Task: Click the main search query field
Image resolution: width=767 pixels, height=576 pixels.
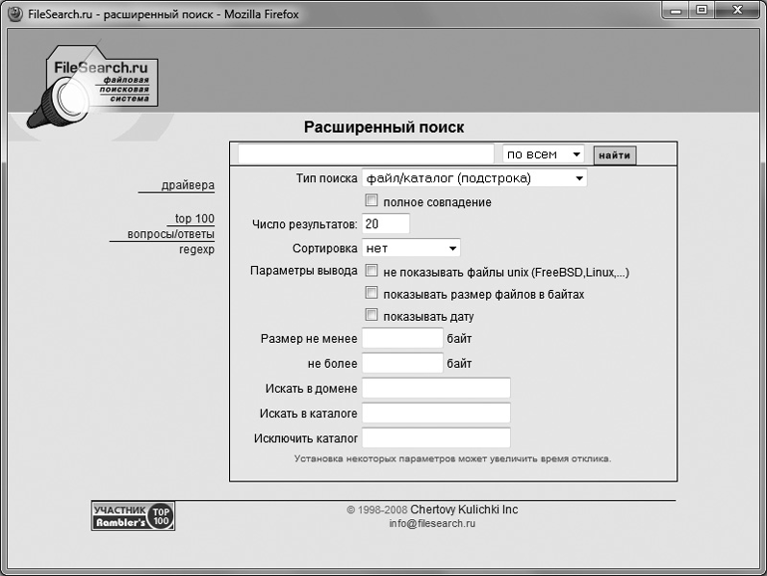Action: coord(366,154)
